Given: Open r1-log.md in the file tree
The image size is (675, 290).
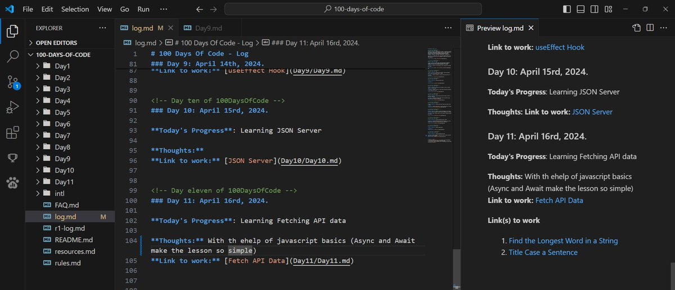Looking at the screenshot, I should (x=70, y=228).
